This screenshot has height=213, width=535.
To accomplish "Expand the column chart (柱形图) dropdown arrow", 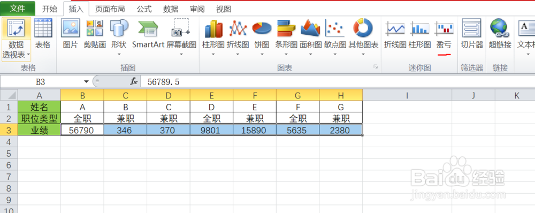I will (213, 54).
